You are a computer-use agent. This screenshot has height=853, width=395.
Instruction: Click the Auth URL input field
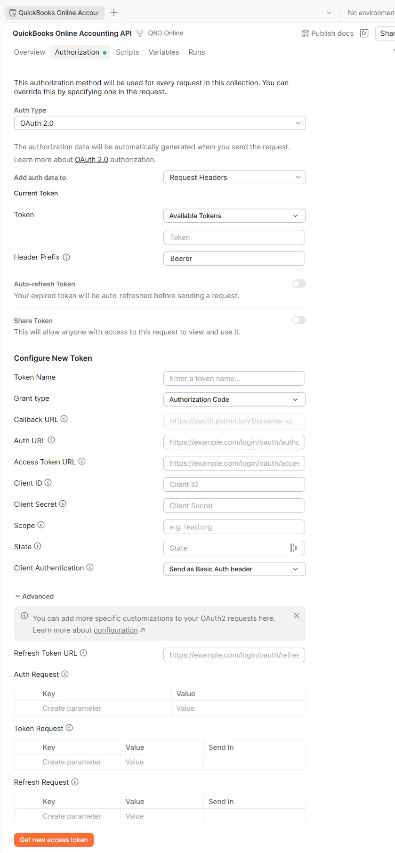click(234, 442)
